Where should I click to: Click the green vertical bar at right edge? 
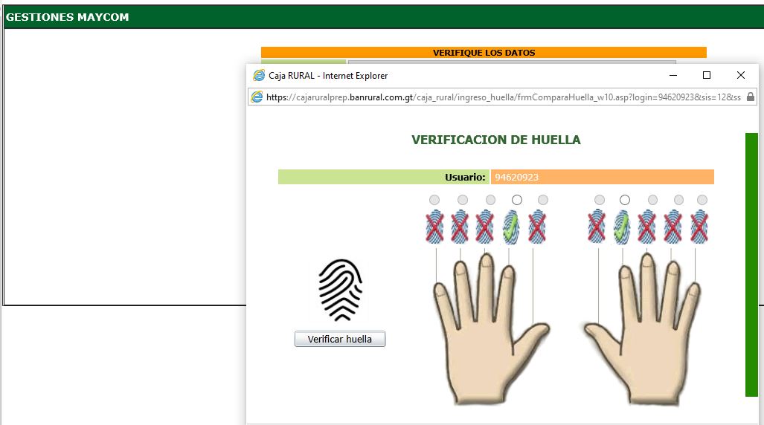tap(752, 265)
